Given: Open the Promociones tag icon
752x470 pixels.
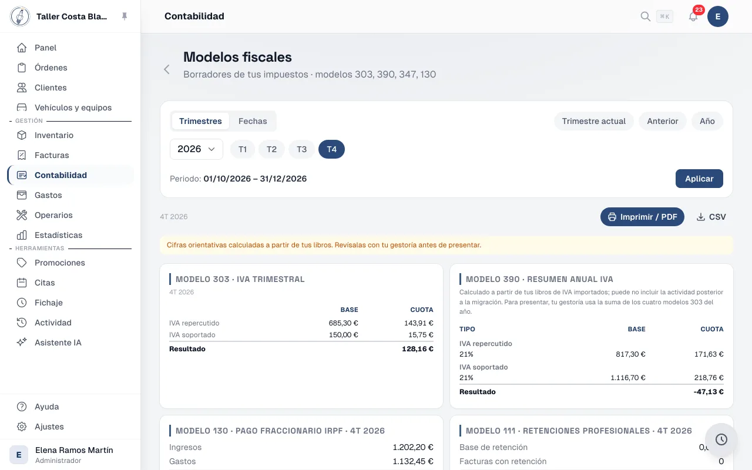Looking at the screenshot, I should click(x=22, y=263).
